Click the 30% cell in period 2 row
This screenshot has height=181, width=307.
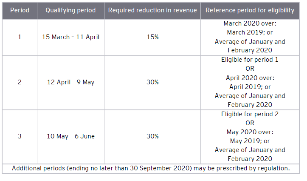[152, 82]
